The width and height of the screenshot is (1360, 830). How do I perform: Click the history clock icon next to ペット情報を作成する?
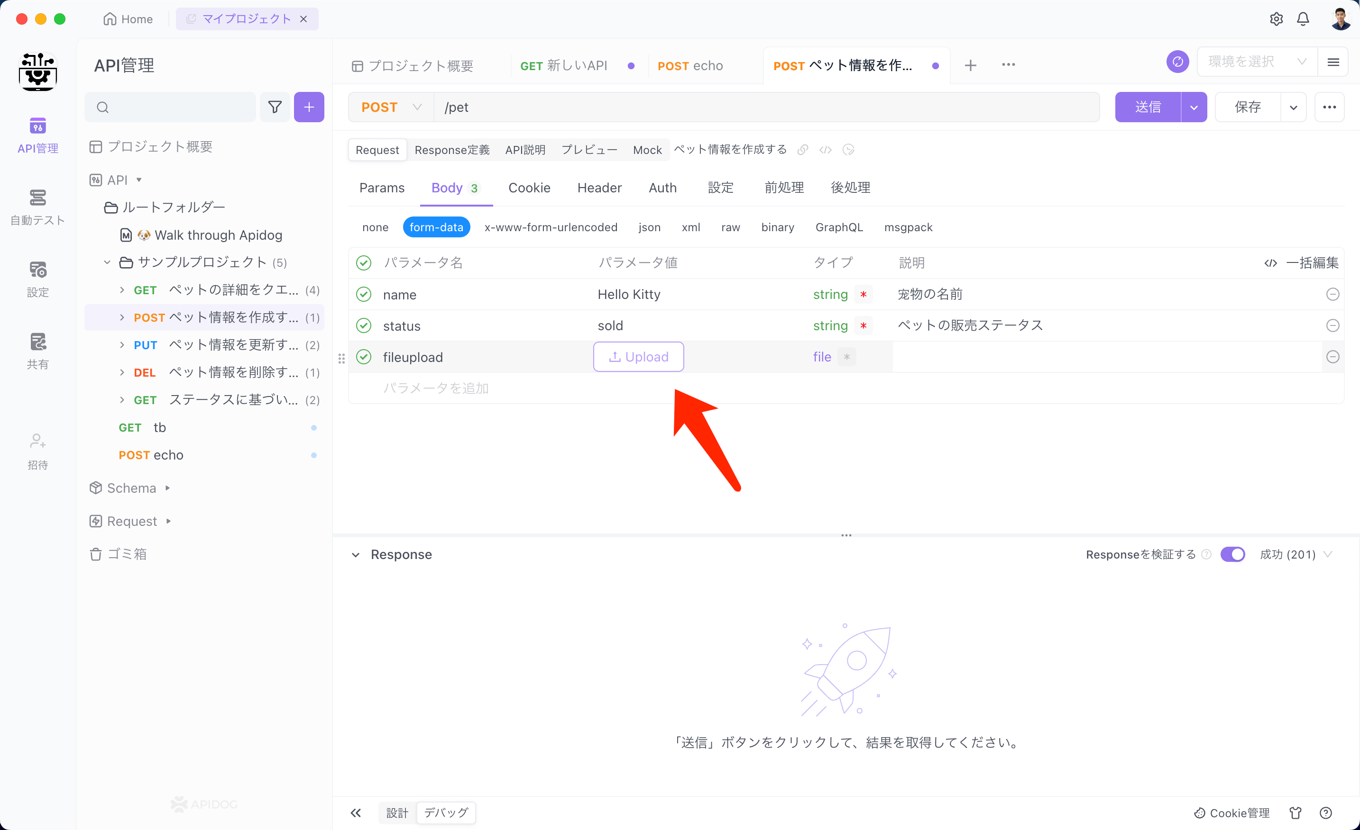(x=848, y=149)
